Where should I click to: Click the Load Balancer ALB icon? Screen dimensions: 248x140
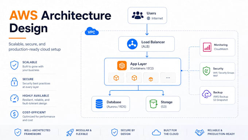point(132,44)
